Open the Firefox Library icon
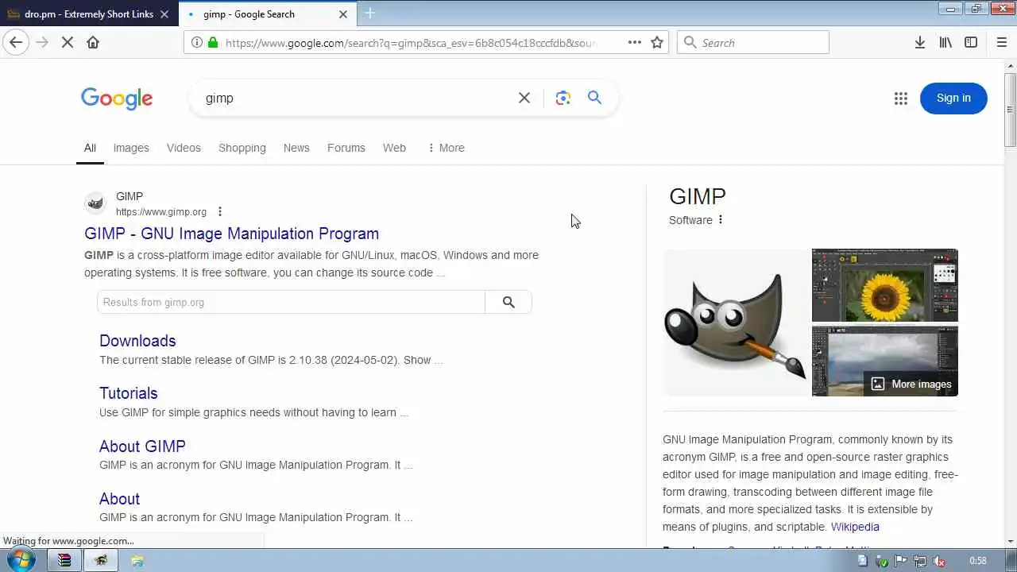This screenshot has height=572, width=1017. (945, 42)
